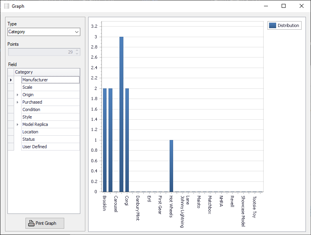Click the row indicator arrow beside Manufacturer
Image resolution: width=311 pixels, height=235 pixels.
click(11, 80)
